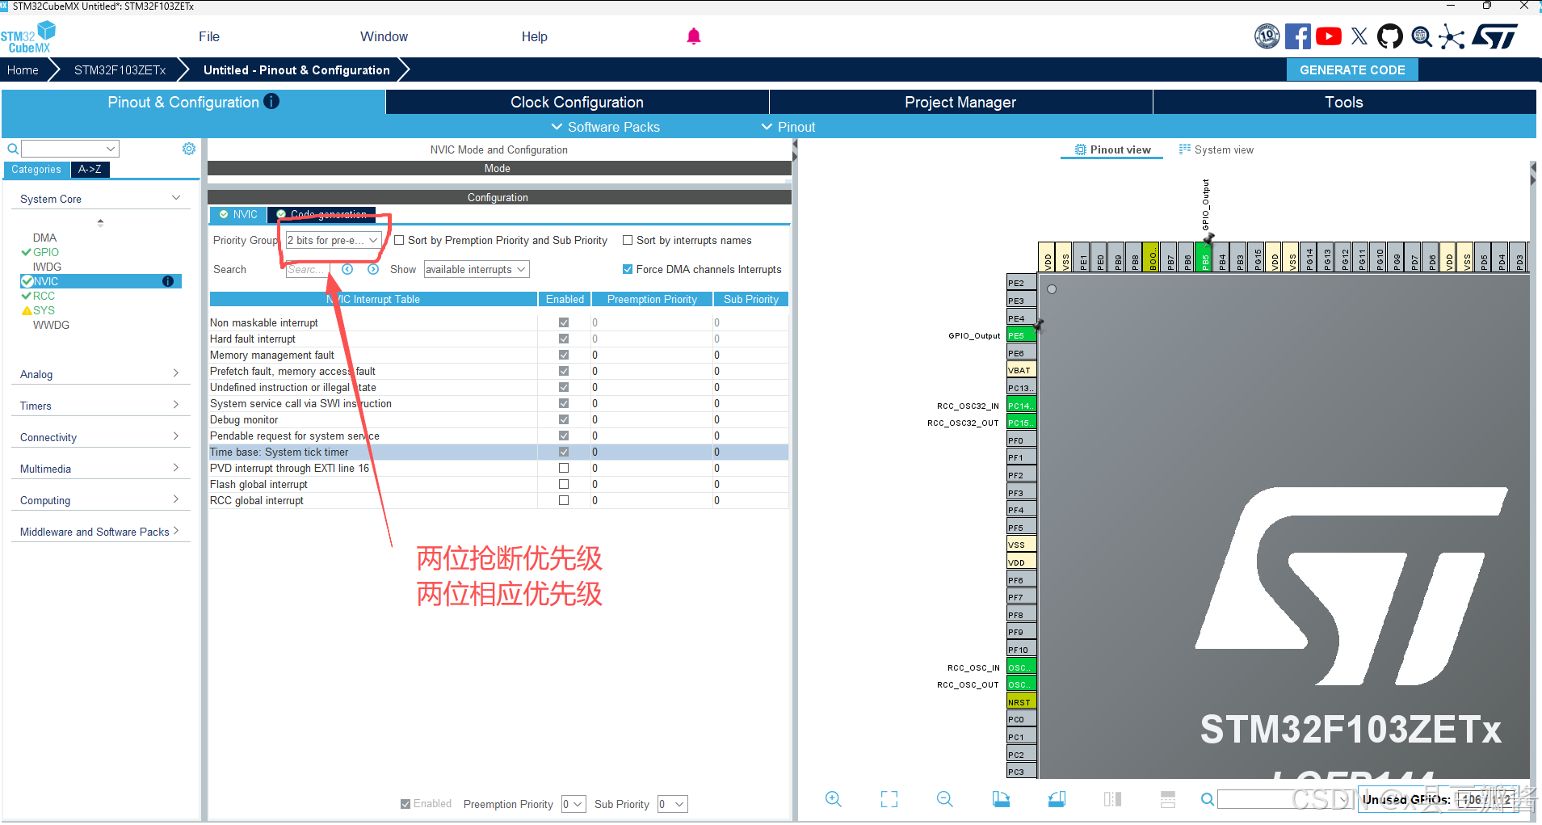This screenshot has width=1542, height=825.
Task: Open the Priority Group dropdown
Action: point(333,240)
